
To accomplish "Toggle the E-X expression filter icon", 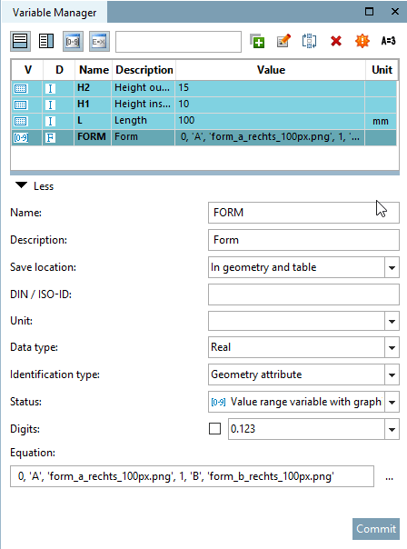I will point(99,41).
